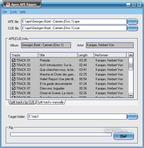
Task: Click the Performer column header
Action: [110, 55]
